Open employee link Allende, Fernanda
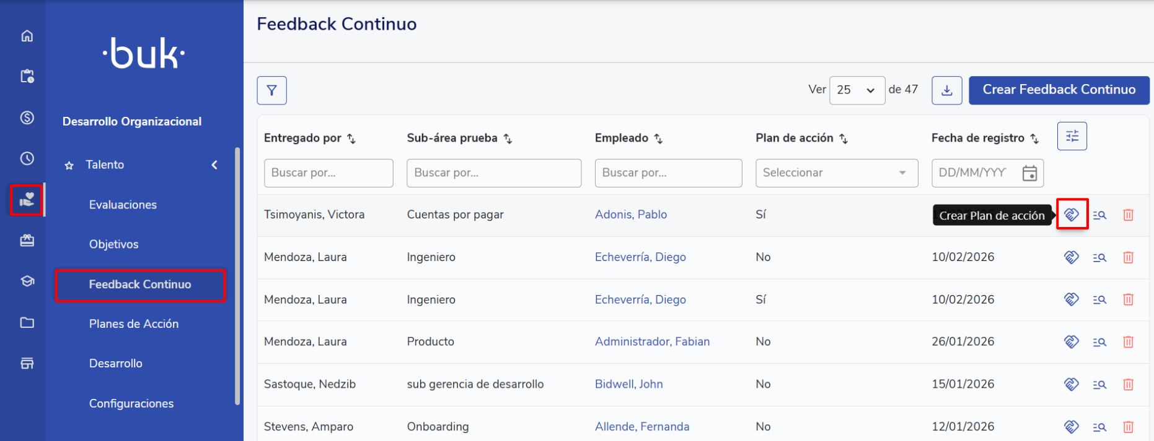The width and height of the screenshot is (1154, 441). click(641, 426)
